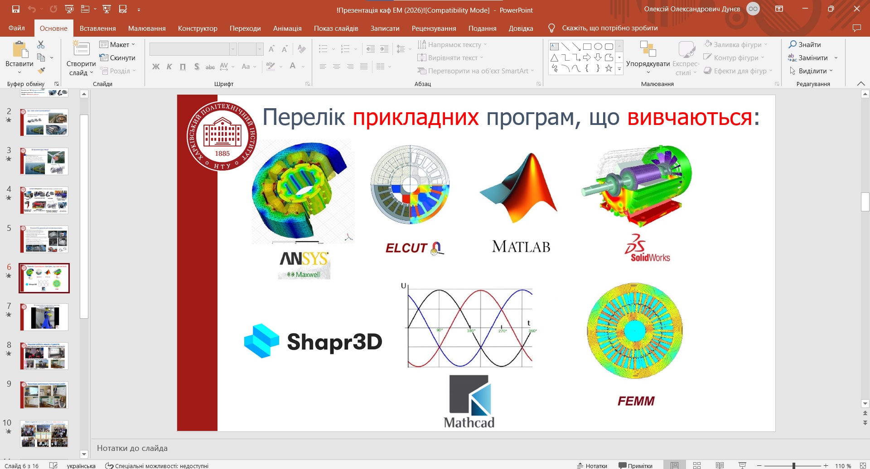Expand the Макет layout dropdown
The image size is (870, 469).
[117, 44]
